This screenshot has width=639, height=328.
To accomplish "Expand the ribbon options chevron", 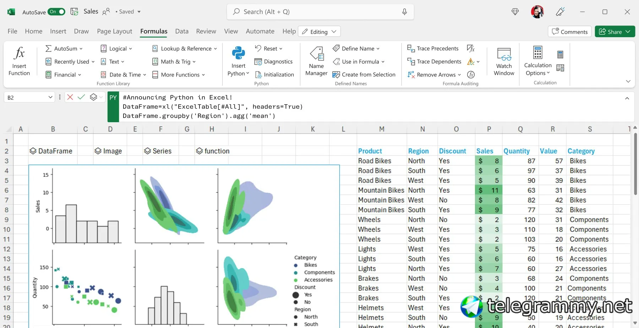I will coord(628,81).
